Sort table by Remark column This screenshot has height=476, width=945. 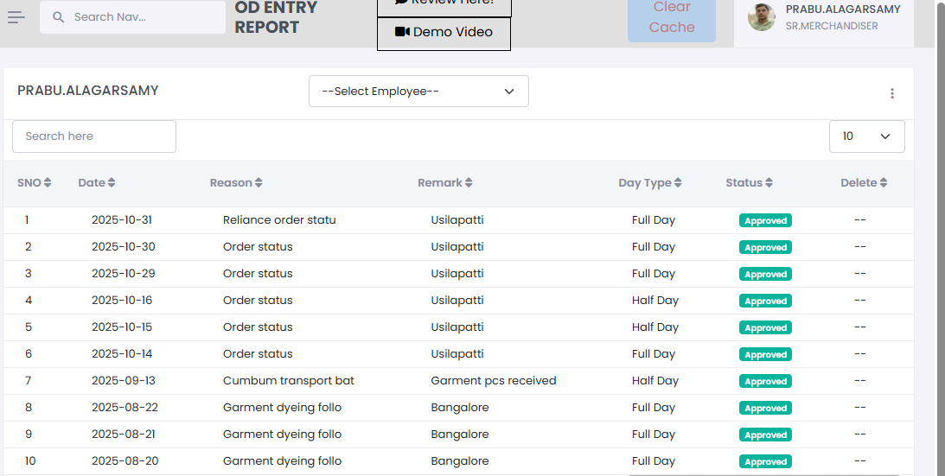[x=444, y=183]
